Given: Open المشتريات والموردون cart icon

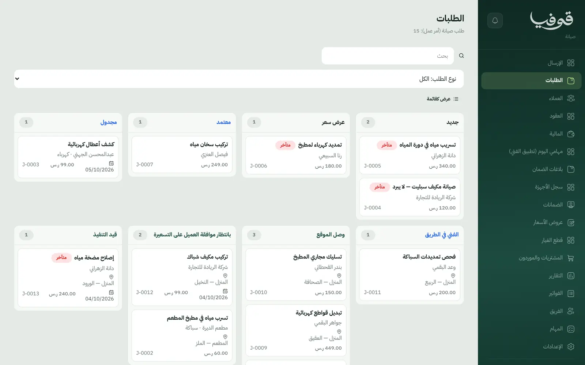Looking at the screenshot, I should pos(571,258).
